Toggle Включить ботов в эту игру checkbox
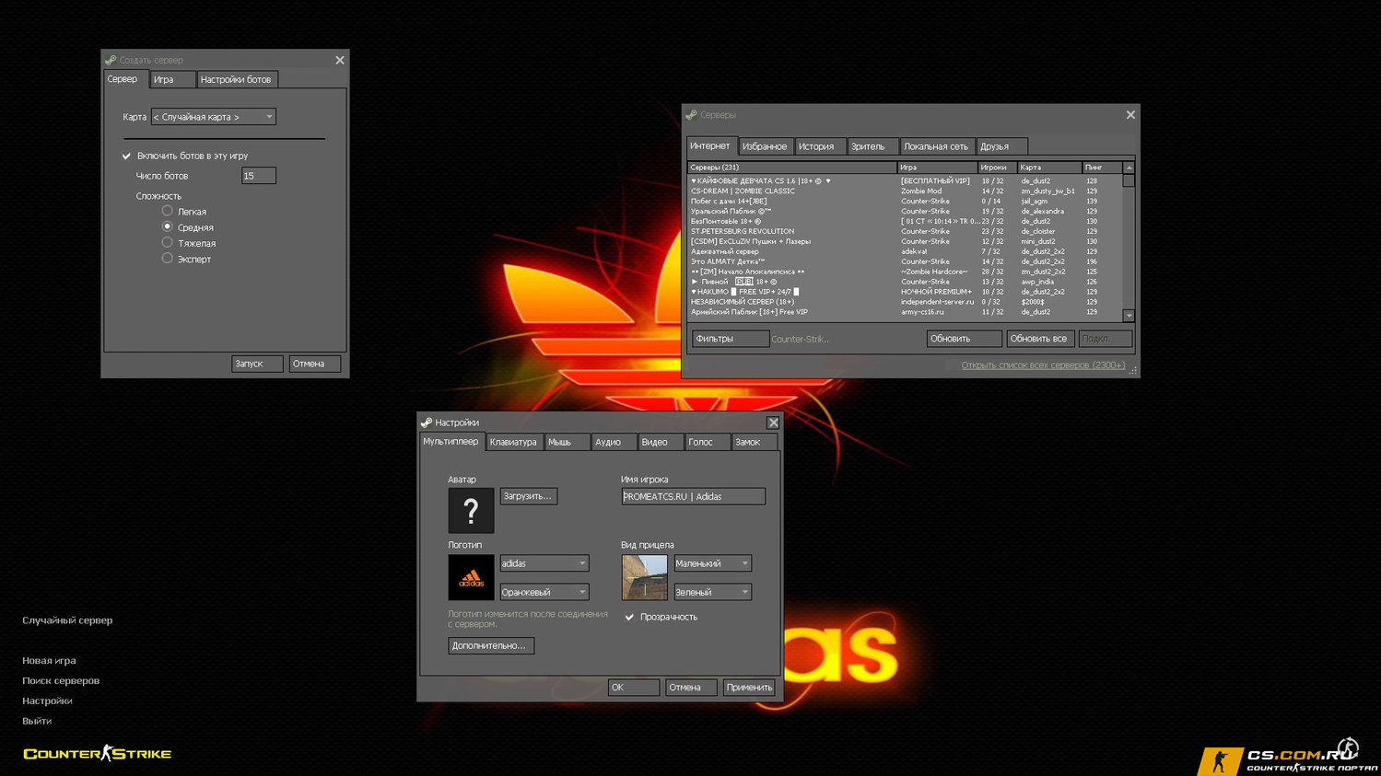The image size is (1381, 776). pyautogui.click(x=127, y=156)
